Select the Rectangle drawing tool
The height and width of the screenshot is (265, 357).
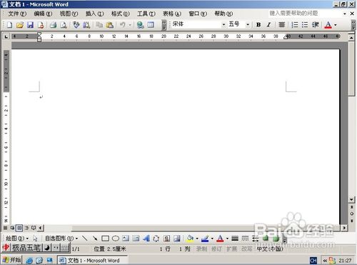(x=105, y=238)
